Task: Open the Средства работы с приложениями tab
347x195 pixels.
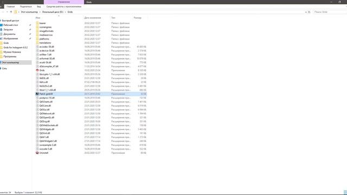Action: [64, 6]
